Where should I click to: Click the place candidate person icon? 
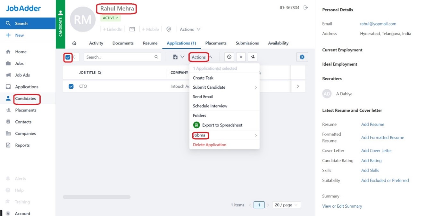coord(253,57)
